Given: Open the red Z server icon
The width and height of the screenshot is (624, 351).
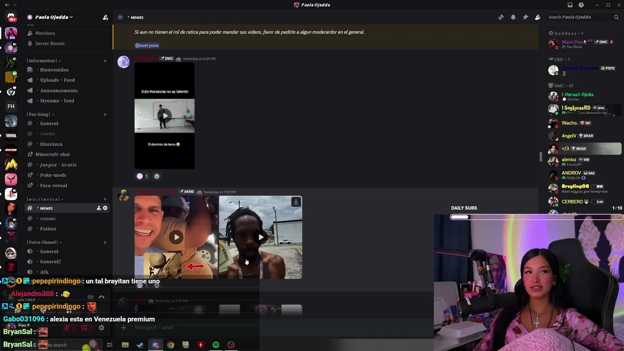Looking at the screenshot, I should click(x=11, y=267).
